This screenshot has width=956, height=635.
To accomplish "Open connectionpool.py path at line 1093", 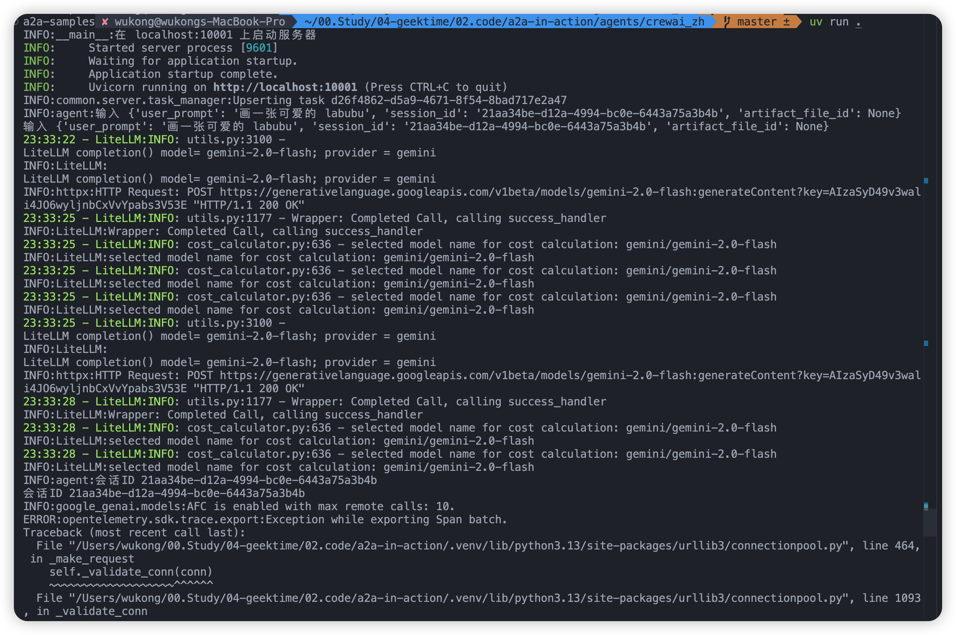I will (x=458, y=598).
